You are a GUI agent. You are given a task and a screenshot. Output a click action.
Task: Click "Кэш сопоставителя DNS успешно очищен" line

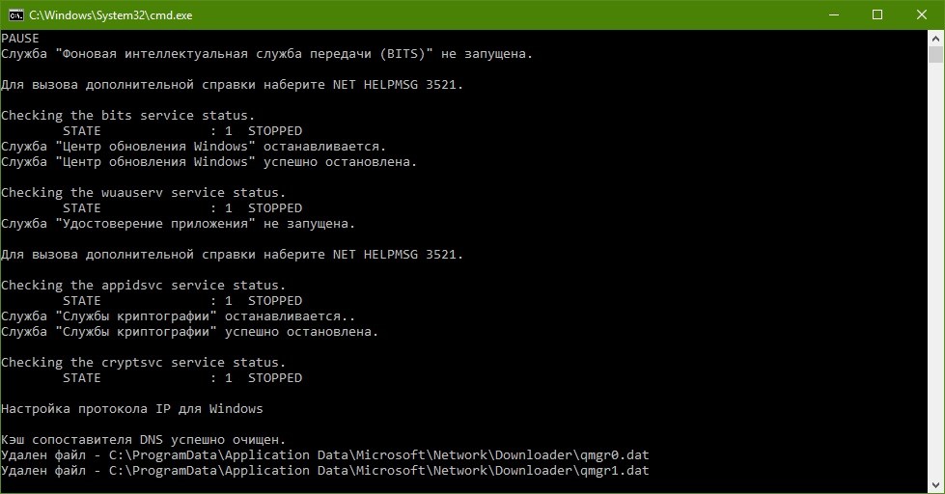(144, 440)
